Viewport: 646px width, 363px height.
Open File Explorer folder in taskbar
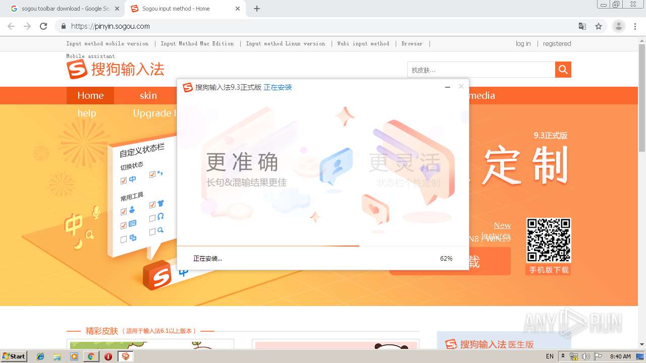coord(58,356)
